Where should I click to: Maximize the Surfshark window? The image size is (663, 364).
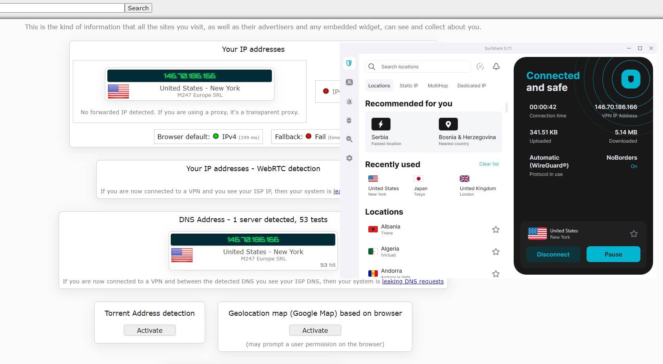[640, 48]
